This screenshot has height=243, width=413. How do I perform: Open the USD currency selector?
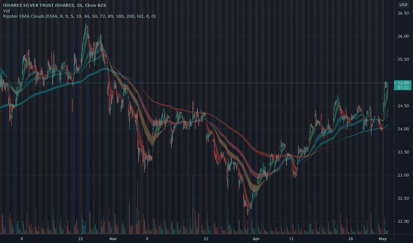click(403, 5)
